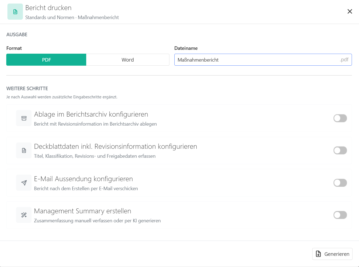359x267 pixels.
Task: Close the Bericht drucken dialog
Action: (x=350, y=11)
